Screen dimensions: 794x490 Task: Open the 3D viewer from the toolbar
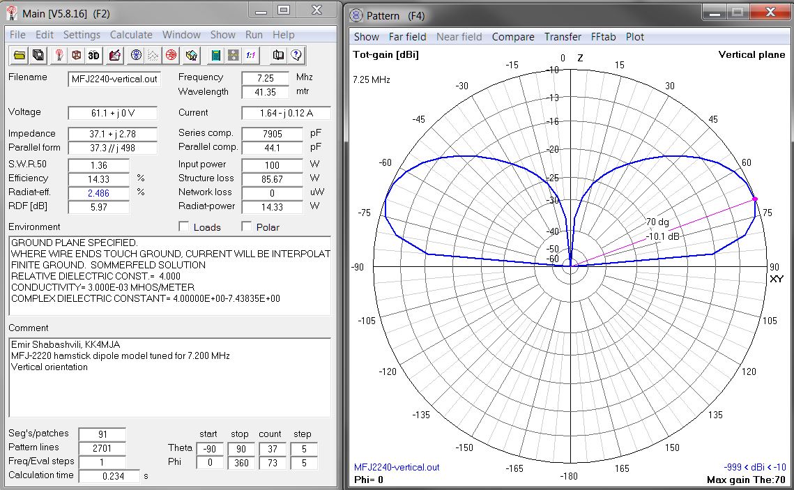[x=93, y=55]
